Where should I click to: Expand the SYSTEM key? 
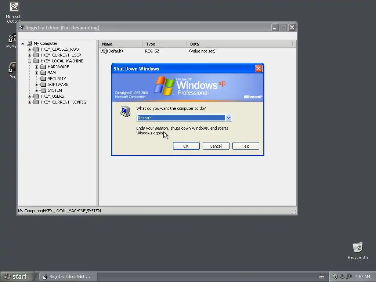[36, 90]
